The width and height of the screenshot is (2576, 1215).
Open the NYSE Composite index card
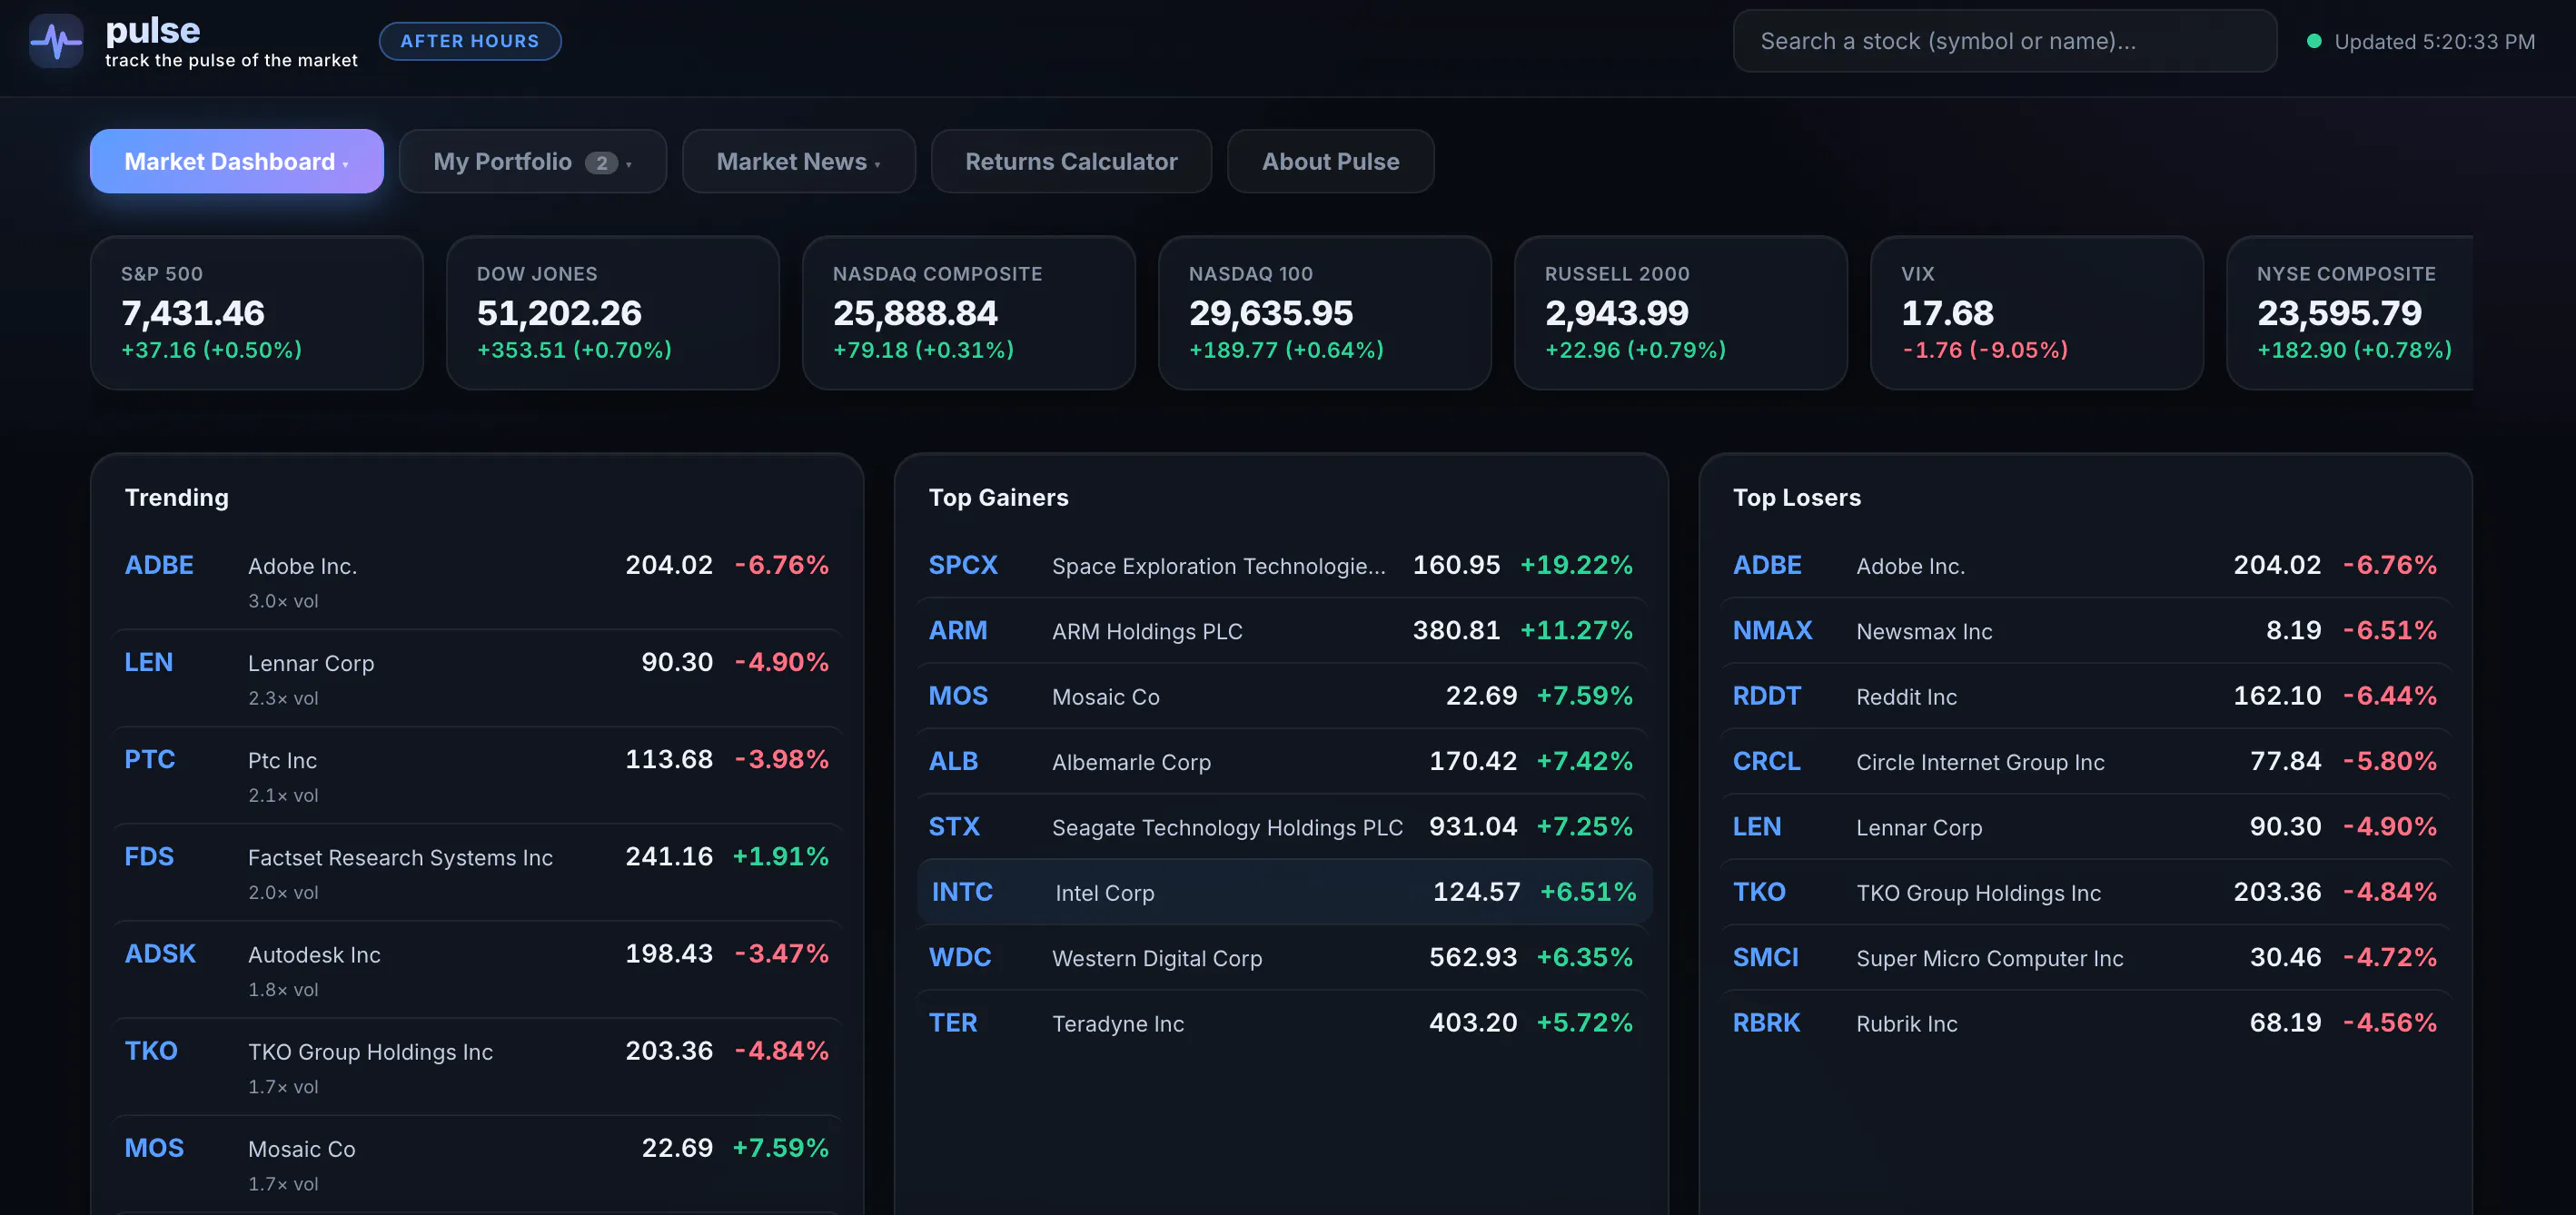2350,313
